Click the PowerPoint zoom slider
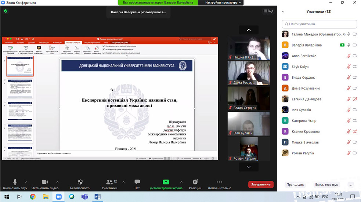 point(191,158)
